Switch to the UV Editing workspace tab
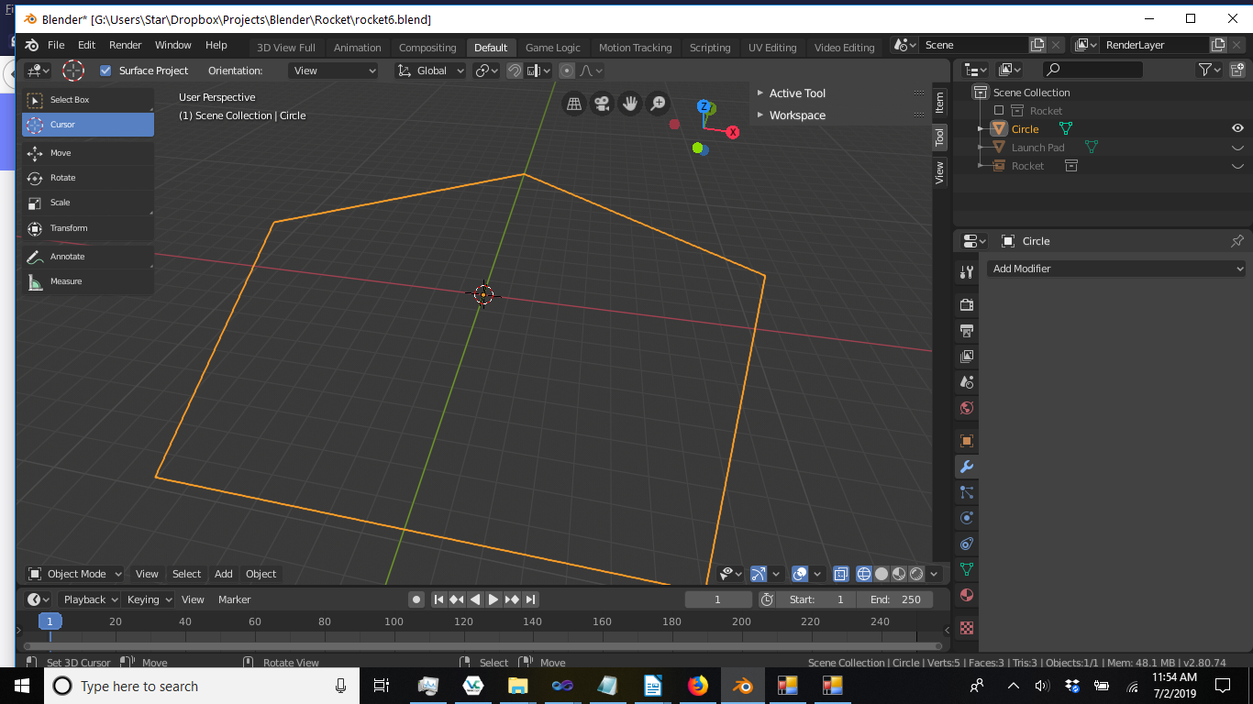1253x704 pixels. click(x=773, y=48)
